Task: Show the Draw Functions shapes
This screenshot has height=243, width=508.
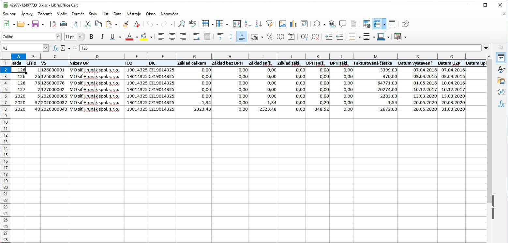Action: coord(405,24)
